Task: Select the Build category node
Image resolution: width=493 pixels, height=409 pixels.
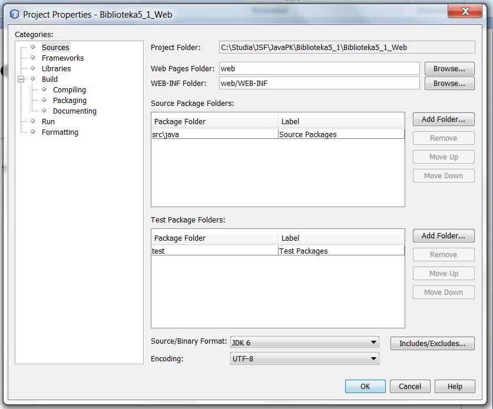Action: [x=49, y=79]
